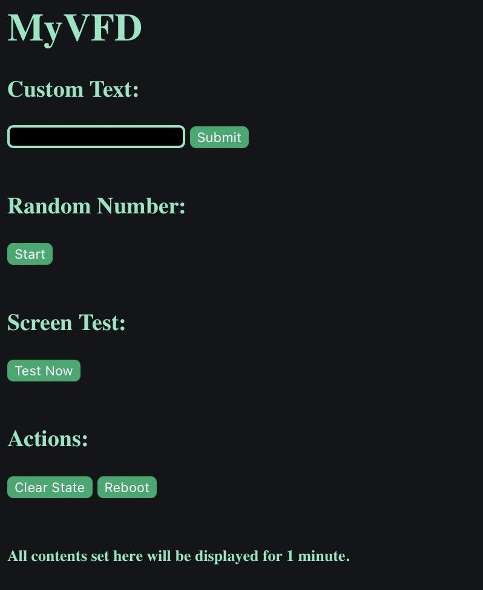Click the Clear State button

(50, 487)
